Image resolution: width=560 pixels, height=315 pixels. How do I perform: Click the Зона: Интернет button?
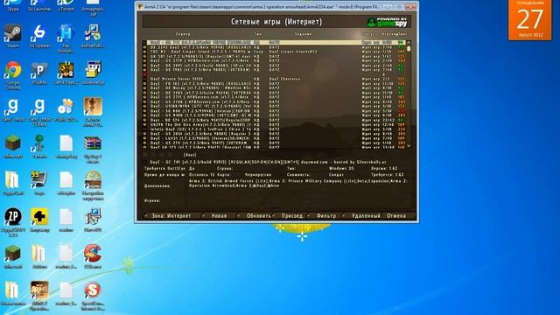tap(171, 216)
